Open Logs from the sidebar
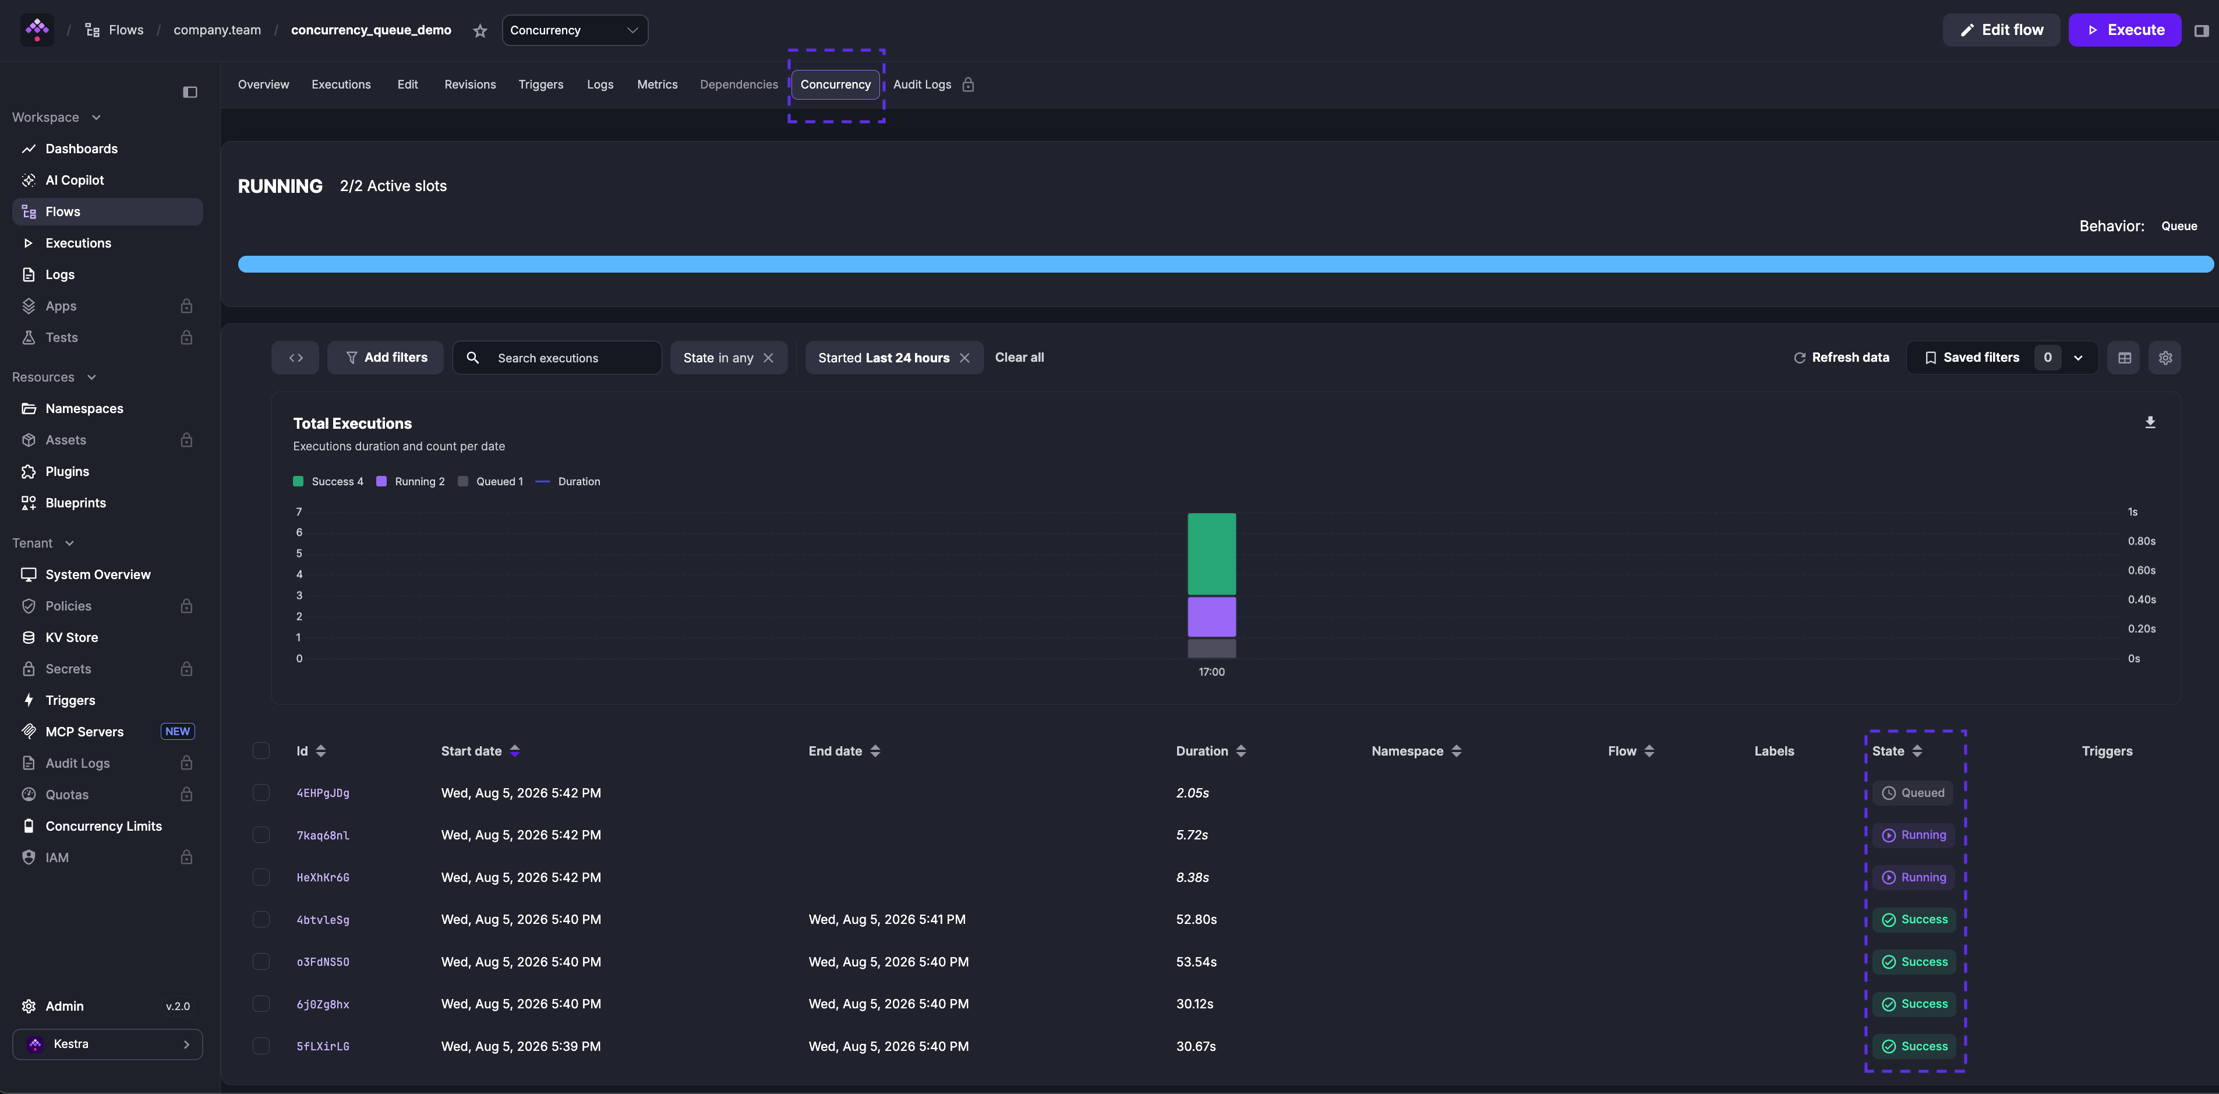 [108, 275]
